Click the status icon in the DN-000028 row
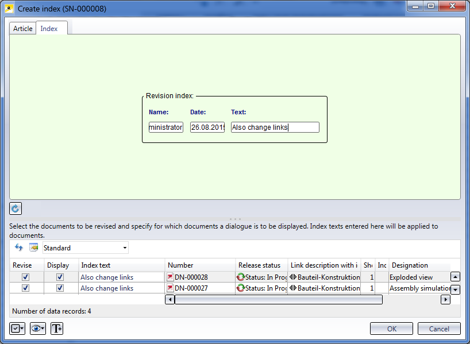The image size is (470, 344). coord(240,277)
